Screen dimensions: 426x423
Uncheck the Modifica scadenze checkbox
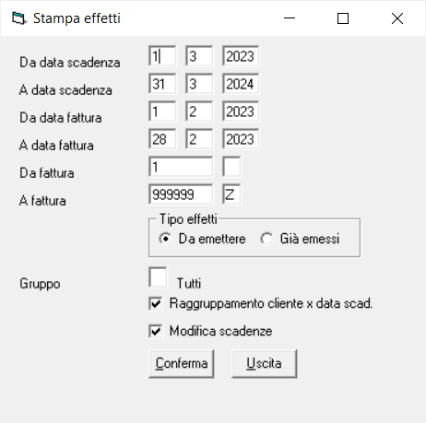(x=156, y=331)
